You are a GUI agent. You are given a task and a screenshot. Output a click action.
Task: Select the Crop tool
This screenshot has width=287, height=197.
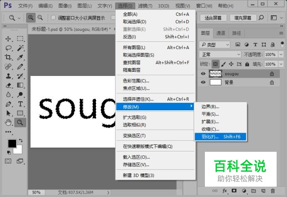point(8,57)
